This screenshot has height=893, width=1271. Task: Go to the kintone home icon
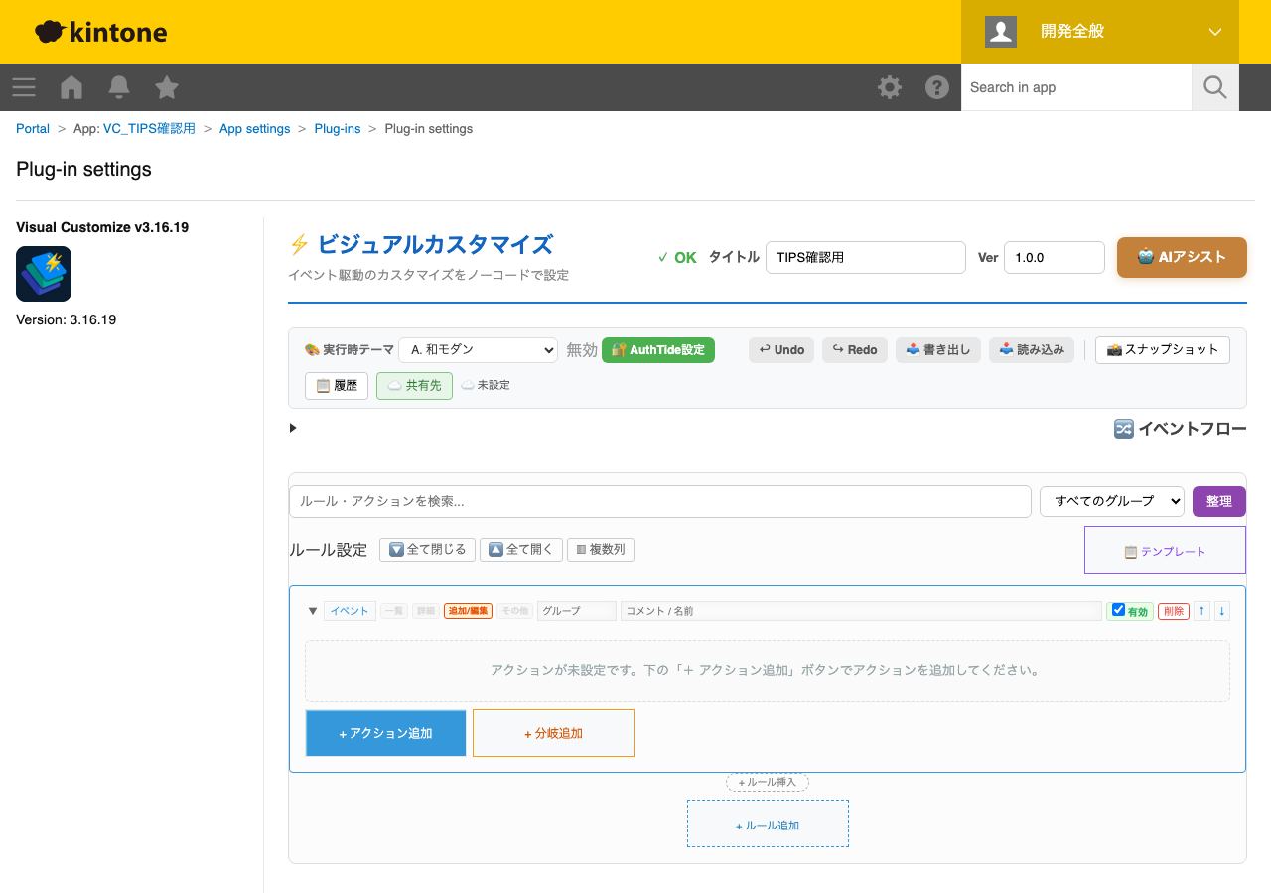[71, 87]
